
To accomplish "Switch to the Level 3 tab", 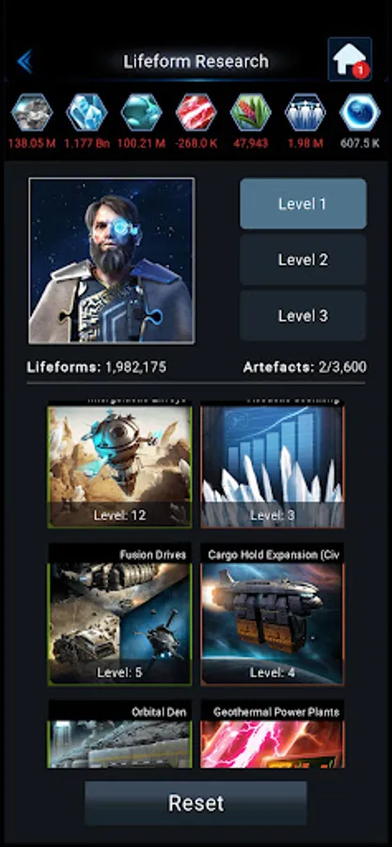I will pos(303,315).
